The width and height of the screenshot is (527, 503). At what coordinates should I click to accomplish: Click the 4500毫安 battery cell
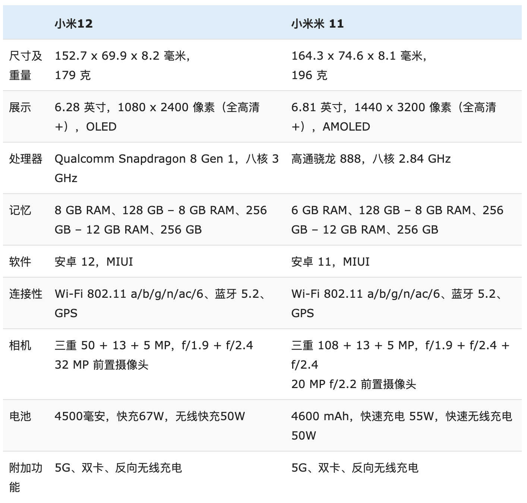[x=150, y=416]
